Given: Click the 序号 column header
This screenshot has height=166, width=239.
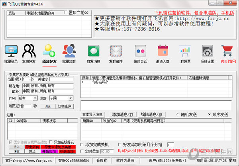Looking at the screenshot, I should 86,78.
